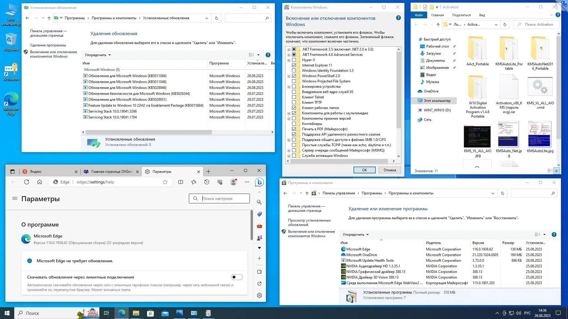Open Edge favorites star-list icon
The height and width of the screenshot is (319, 568).
[x=194, y=182]
